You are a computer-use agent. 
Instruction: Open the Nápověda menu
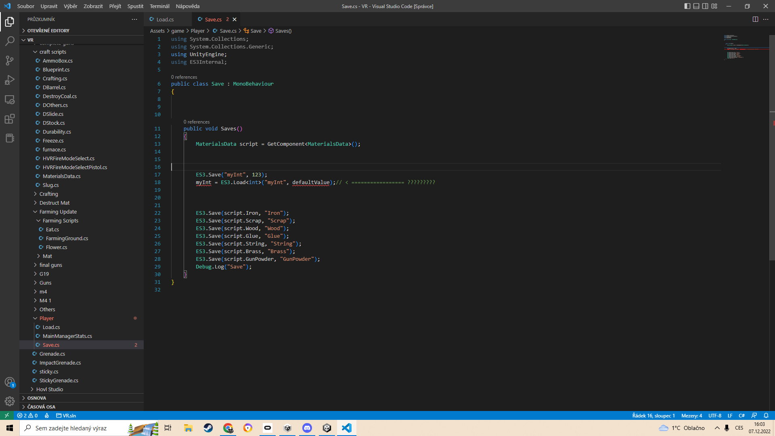coord(188,6)
